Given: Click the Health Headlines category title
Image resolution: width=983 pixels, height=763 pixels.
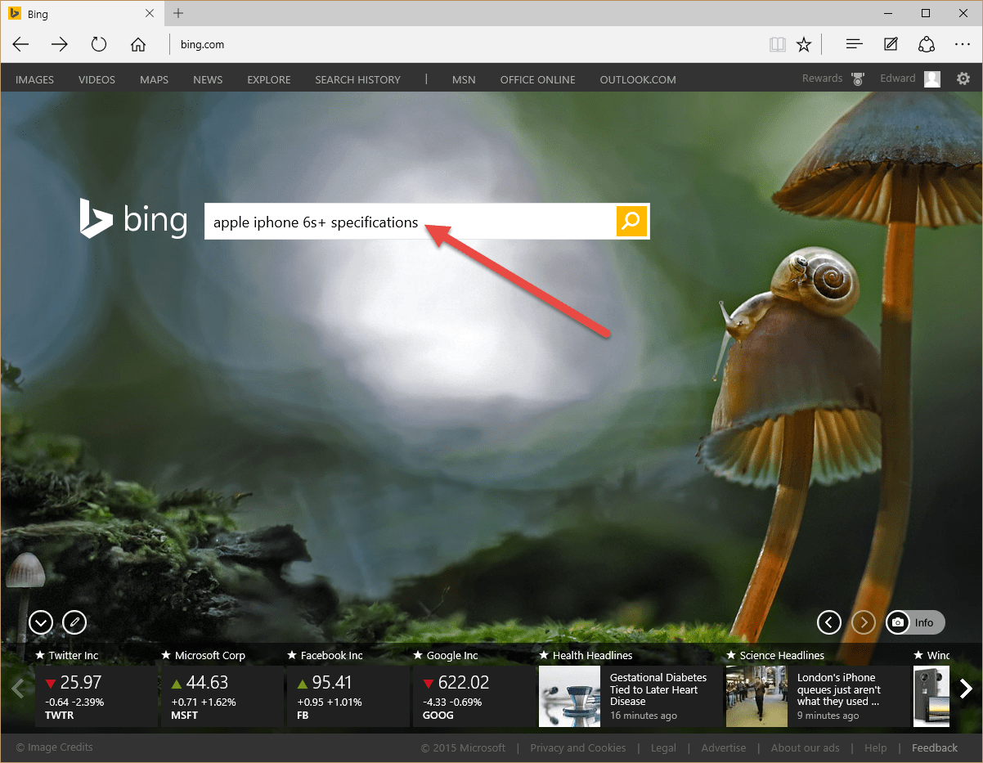Looking at the screenshot, I should [592, 655].
